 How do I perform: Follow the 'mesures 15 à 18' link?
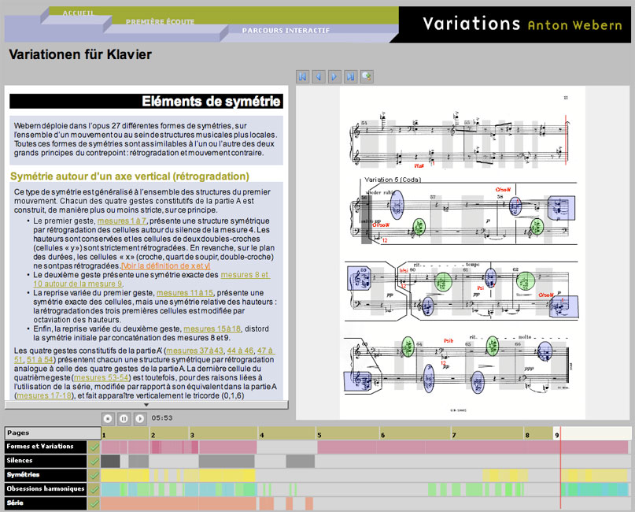pos(212,328)
